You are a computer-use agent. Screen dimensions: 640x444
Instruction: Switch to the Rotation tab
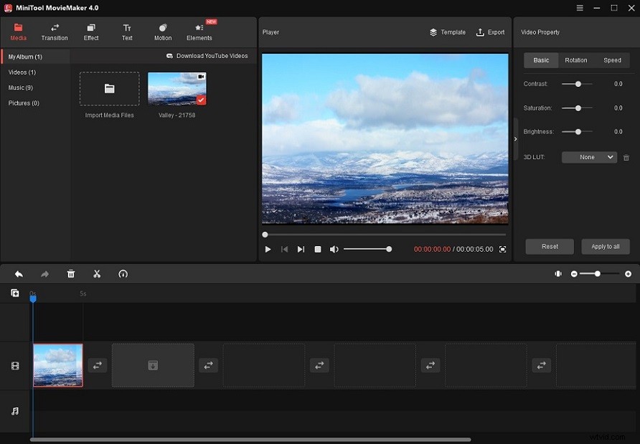tap(576, 60)
